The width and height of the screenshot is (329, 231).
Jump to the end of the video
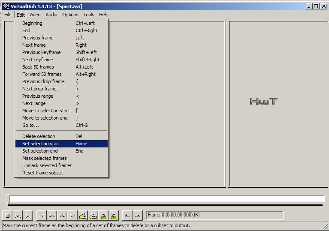pos(72,216)
